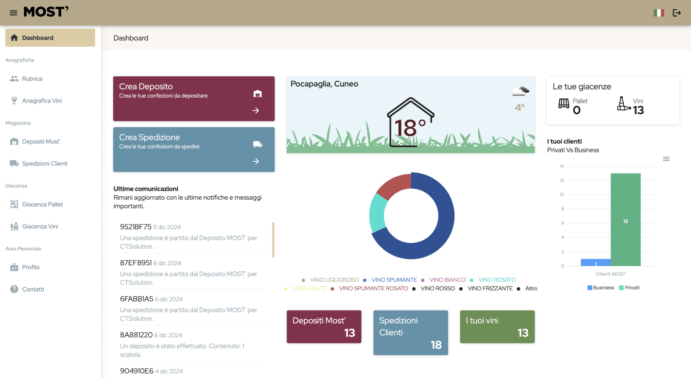
Task: Open the hamburger menu in header
Action: (14, 13)
